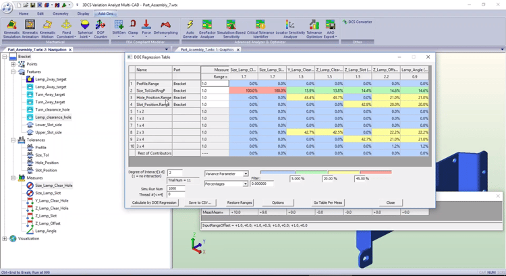Click the Filter value field

click(x=262, y=184)
